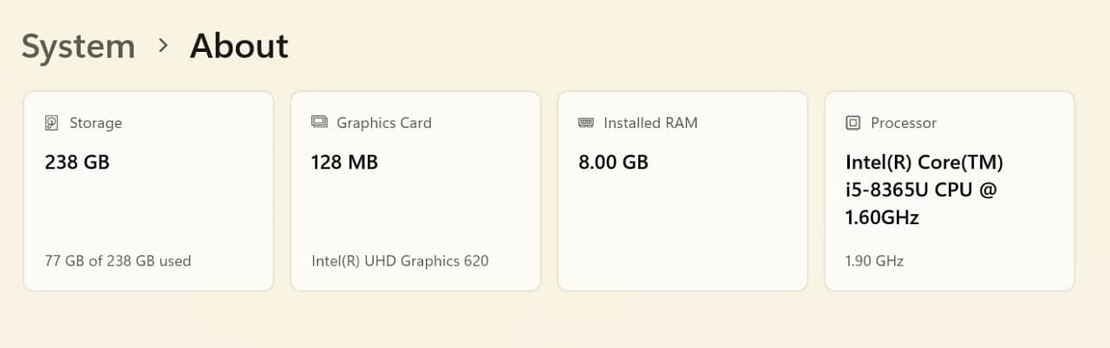Image resolution: width=1110 pixels, height=348 pixels.
Task: Click the 8.00 GB RAM value
Action: 613,162
